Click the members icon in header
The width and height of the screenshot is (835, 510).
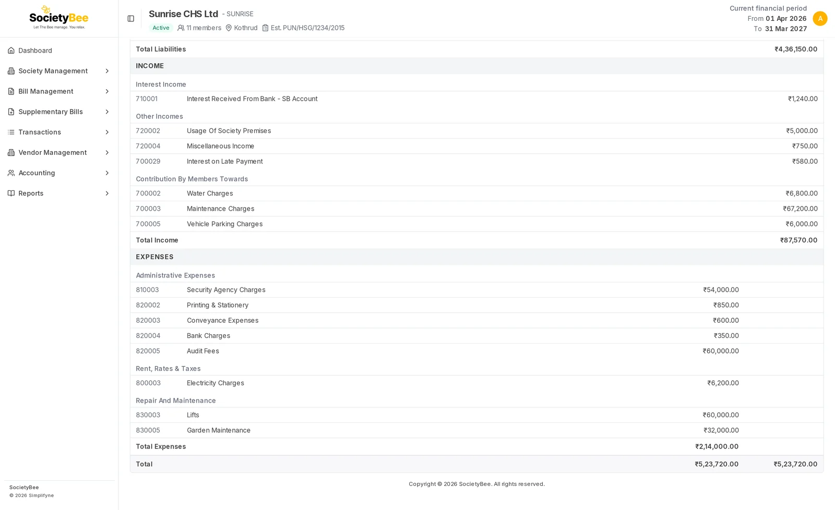click(181, 28)
